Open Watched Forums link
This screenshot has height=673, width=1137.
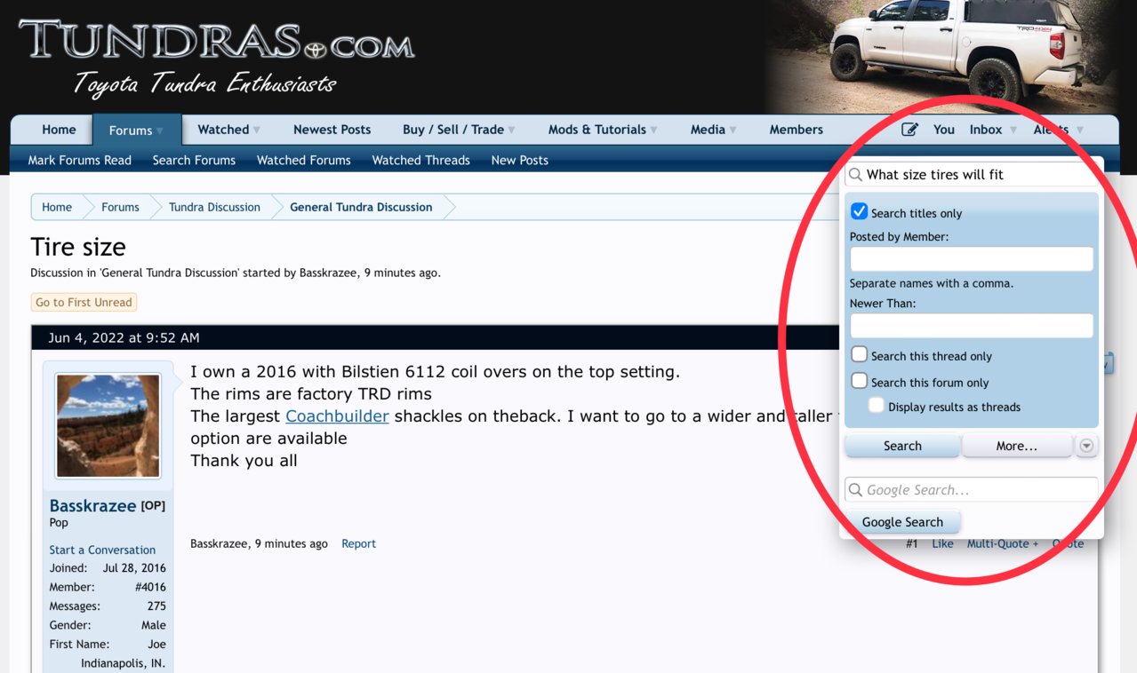304,161
